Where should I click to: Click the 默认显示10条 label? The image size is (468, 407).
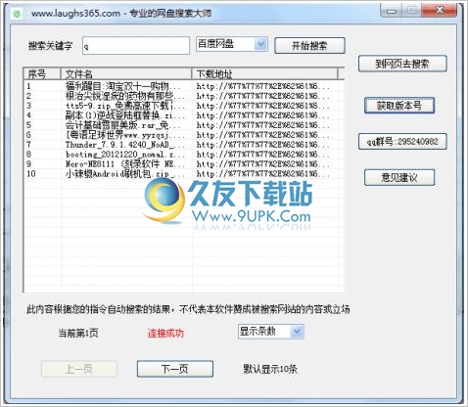pos(270,369)
